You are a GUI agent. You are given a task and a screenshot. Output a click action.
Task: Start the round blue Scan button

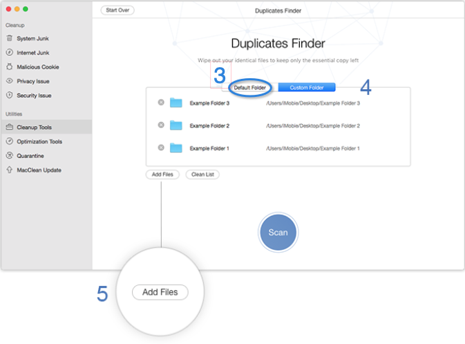[x=278, y=233]
